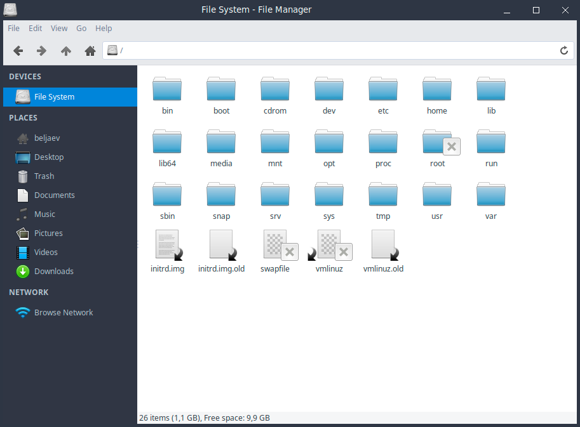The width and height of the screenshot is (580, 427).
Task: Select the lib64 folder icon
Action: point(167,141)
